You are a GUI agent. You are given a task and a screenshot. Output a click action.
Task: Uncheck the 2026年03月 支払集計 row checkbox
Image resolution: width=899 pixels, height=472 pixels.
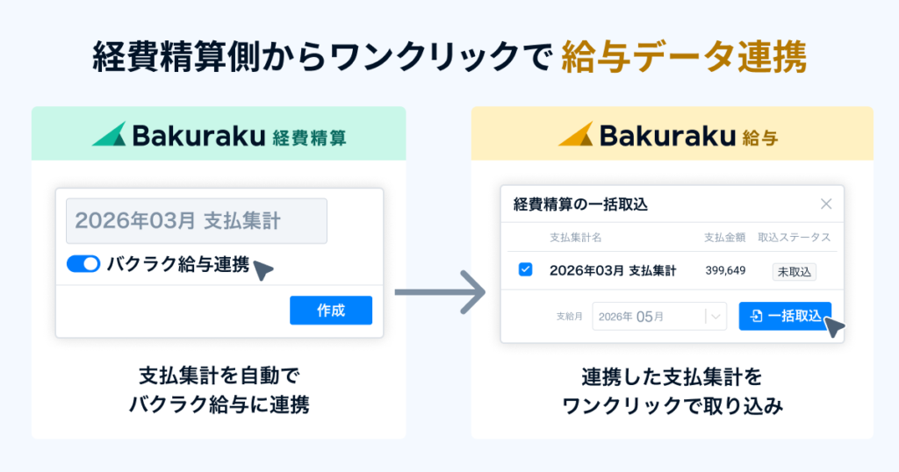pos(525,270)
